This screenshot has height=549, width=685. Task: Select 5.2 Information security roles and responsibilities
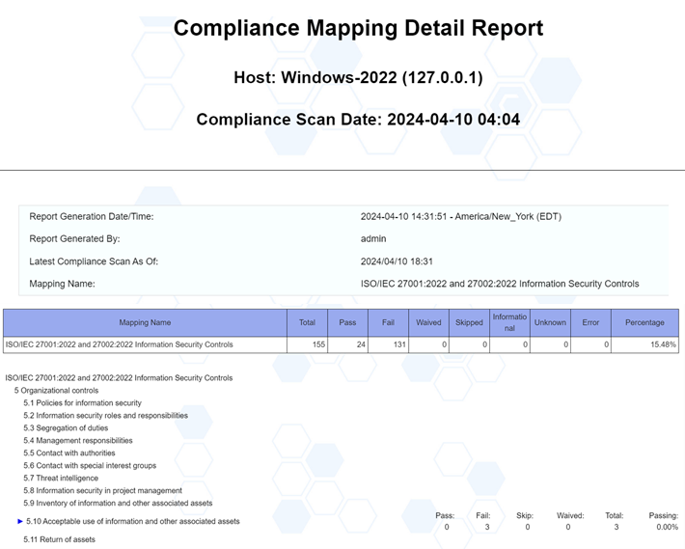coord(106,415)
